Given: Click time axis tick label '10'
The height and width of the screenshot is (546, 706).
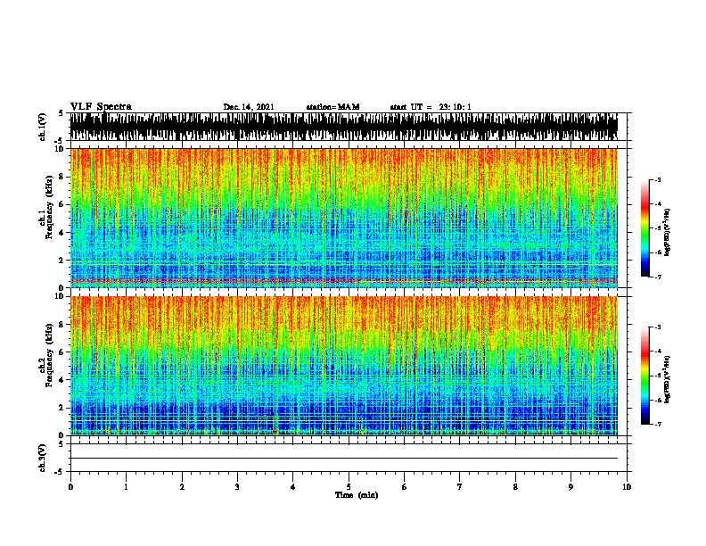Looking at the screenshot, I should click(x=627, y=487).
